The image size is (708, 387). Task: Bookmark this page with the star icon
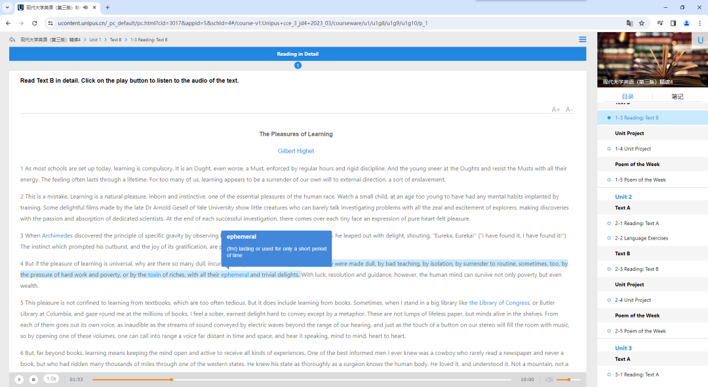point(642,23)
